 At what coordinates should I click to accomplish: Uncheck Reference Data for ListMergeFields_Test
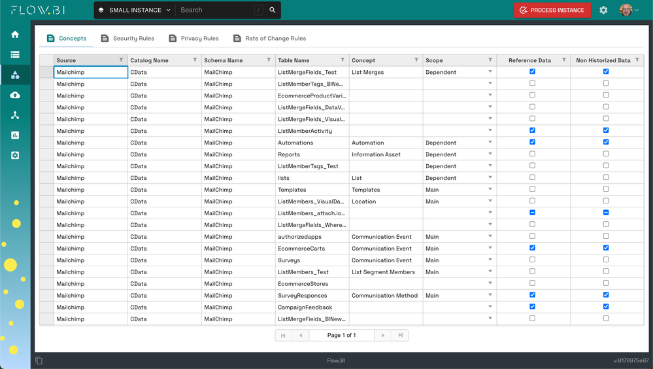click(532, 71)
